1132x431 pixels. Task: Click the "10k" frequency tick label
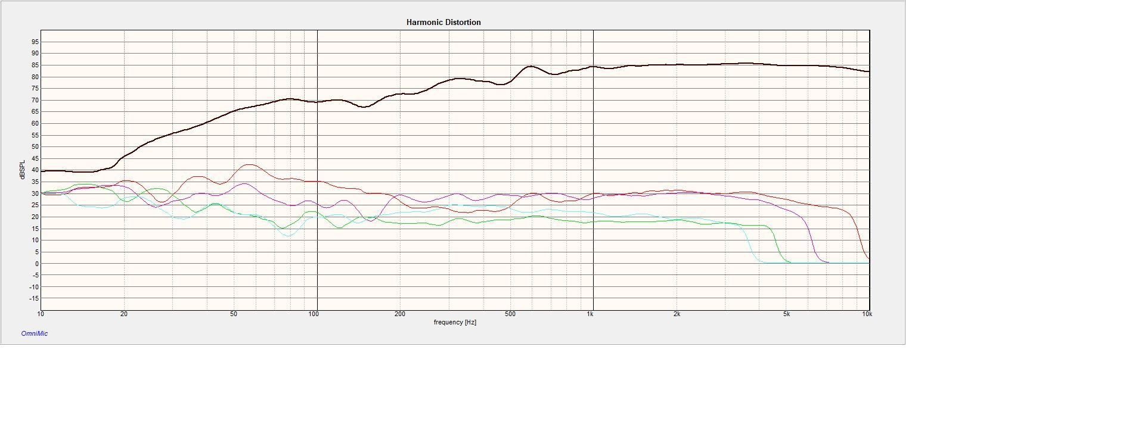click(867, 314)
